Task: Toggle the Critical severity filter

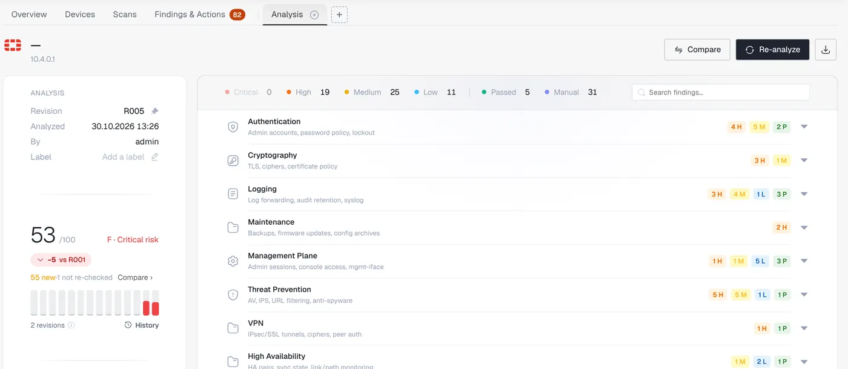Action: point(248,92)
